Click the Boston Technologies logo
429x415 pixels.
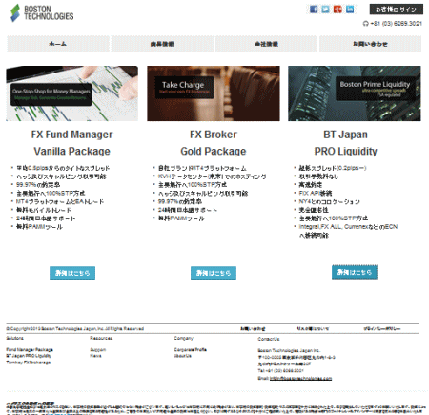coord(42,13)
